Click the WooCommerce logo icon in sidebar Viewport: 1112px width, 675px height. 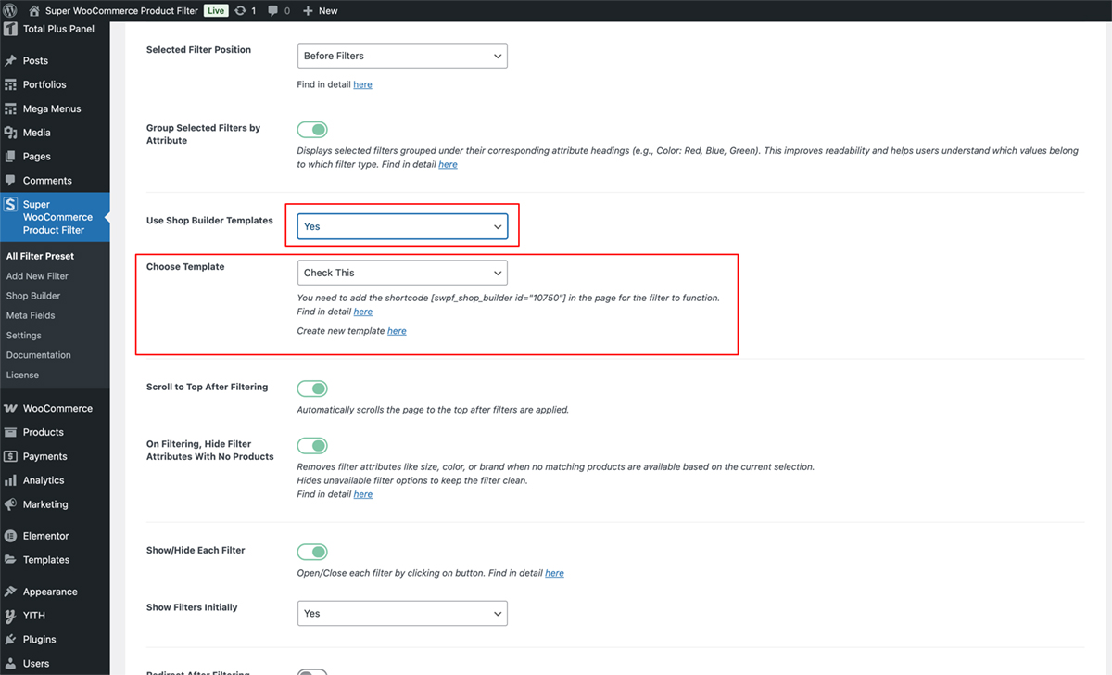point(10,408)
